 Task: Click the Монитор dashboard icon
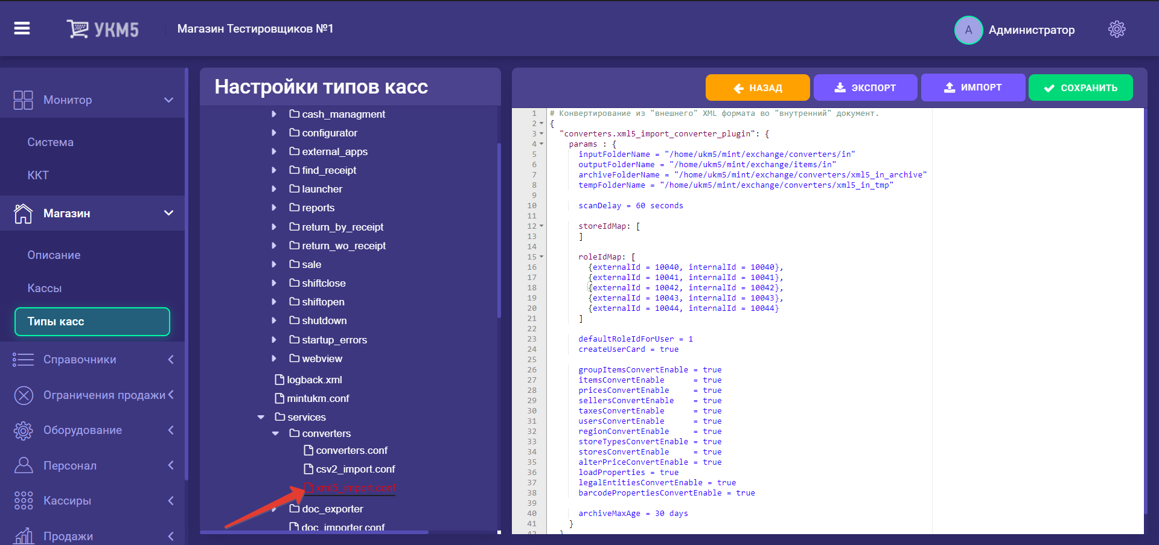pos(23,100)
